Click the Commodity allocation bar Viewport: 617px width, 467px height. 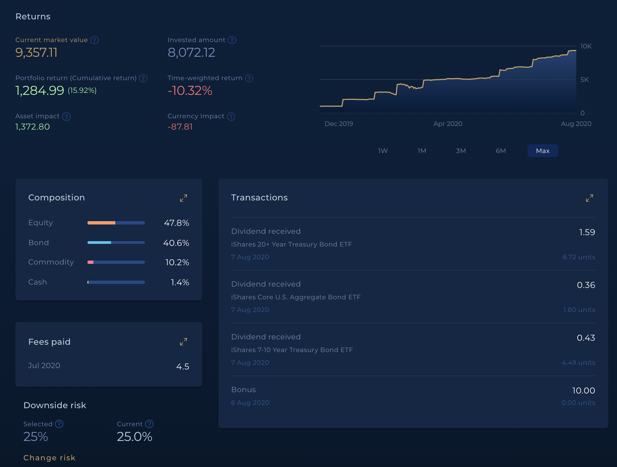click(116, 262)
